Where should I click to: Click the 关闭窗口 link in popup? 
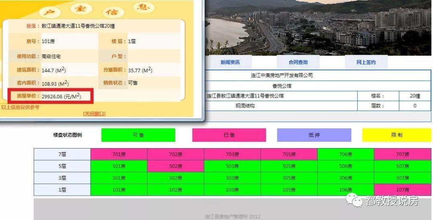pos(94,113)
